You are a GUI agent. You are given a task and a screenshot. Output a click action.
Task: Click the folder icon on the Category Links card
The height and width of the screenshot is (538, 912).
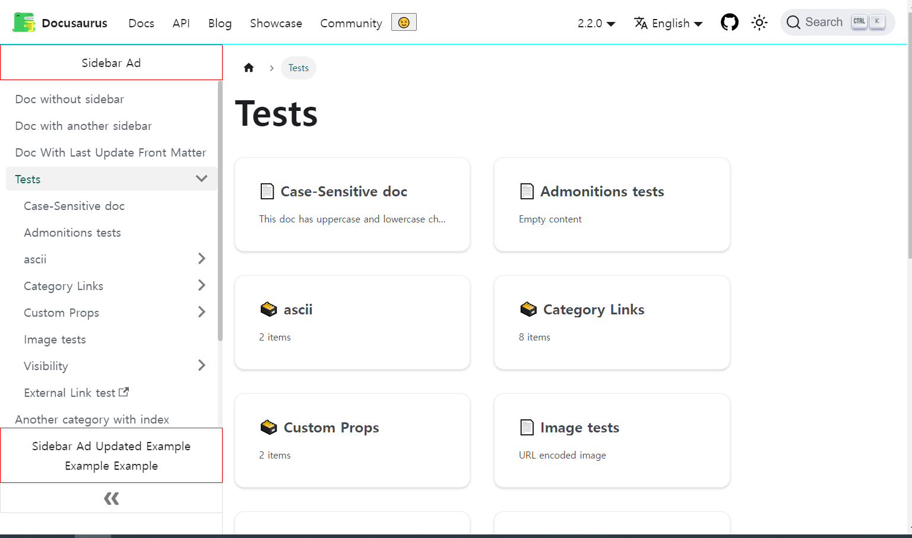point(528,309)
